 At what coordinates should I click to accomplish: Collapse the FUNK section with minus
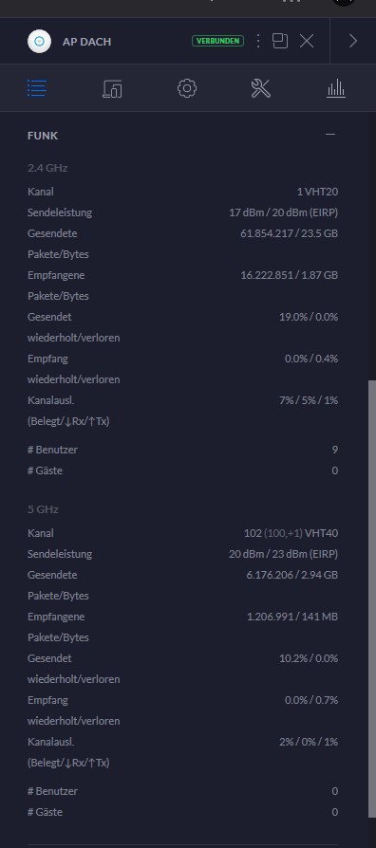click(x=330, y=134)
